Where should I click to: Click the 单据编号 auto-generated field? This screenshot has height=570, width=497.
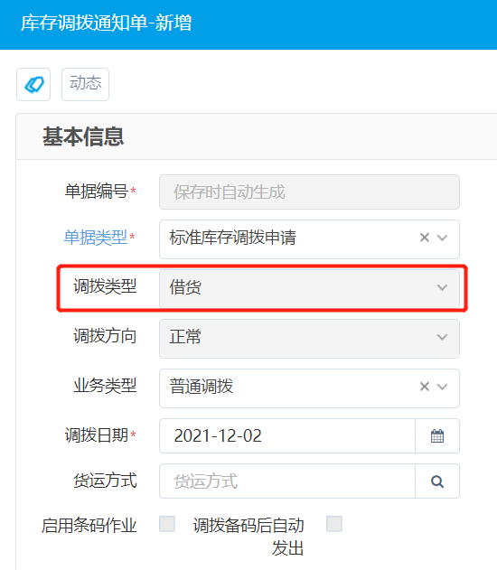click(309, 192)
